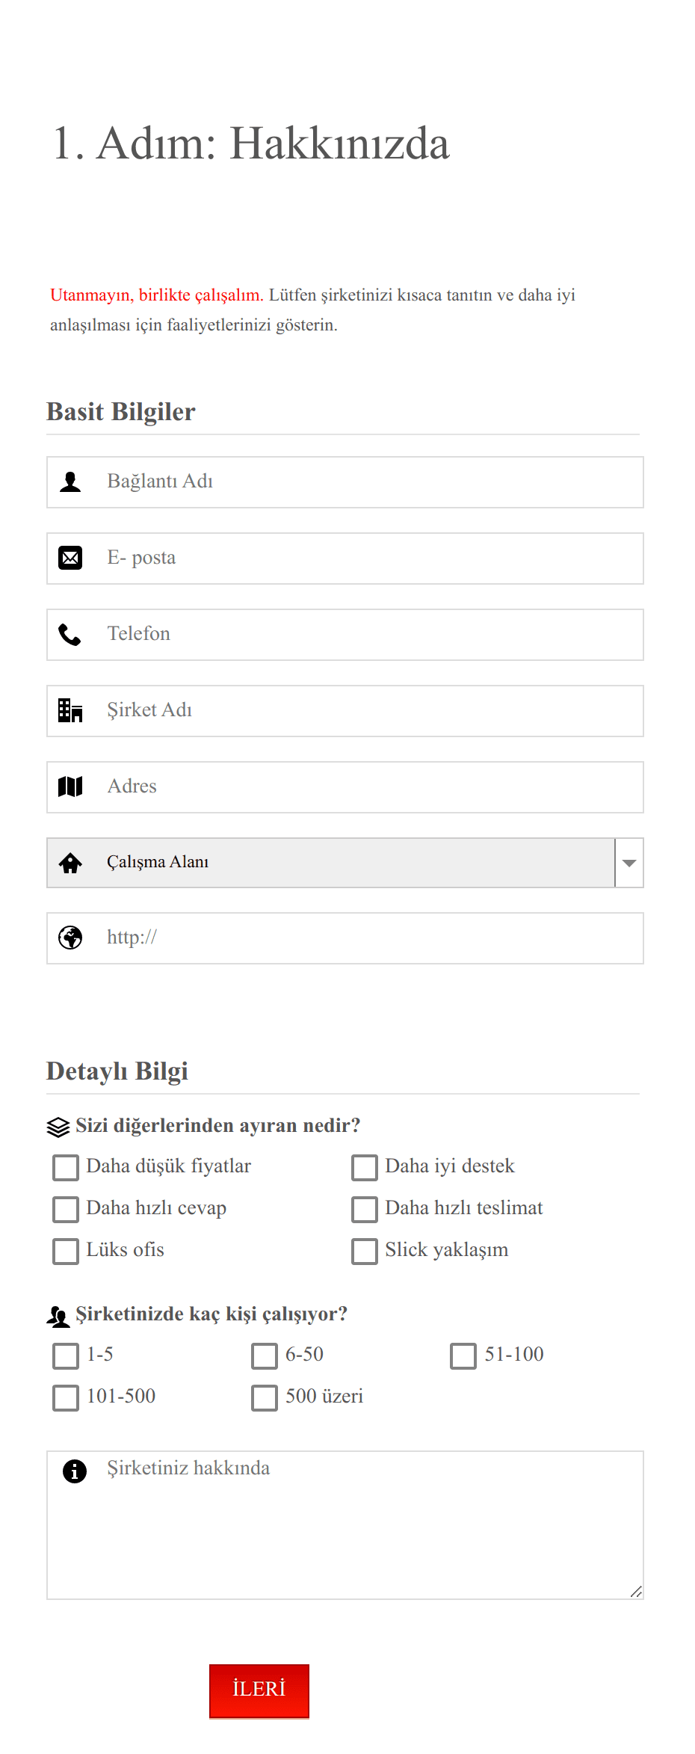Click the textarea resize handle corner
The image size is (695, 1754).
[x=636, y=1592]
